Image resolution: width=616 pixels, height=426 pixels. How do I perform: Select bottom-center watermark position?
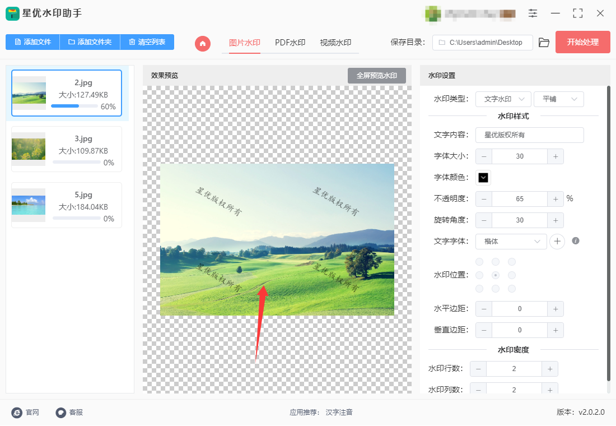click(x=496, y=289)
